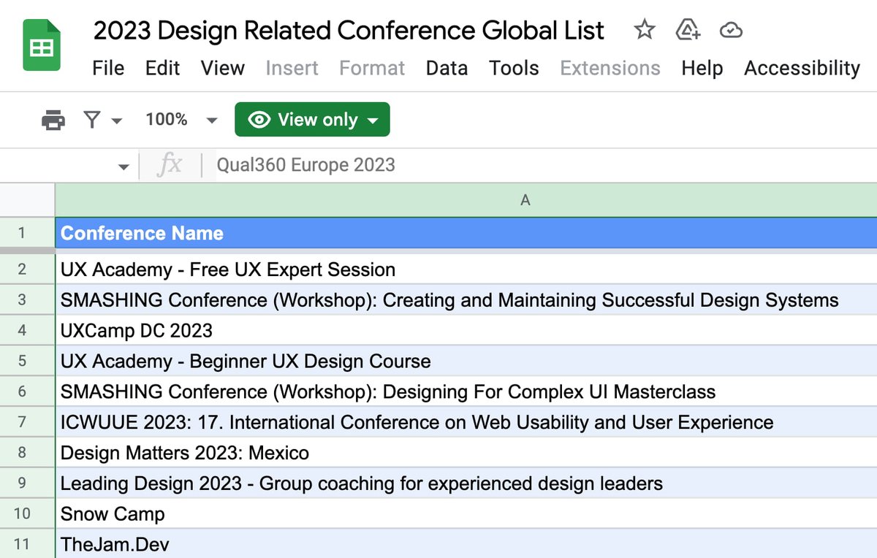Open the Data menu
Screen dimensions: 877x558
coord(447,68)
